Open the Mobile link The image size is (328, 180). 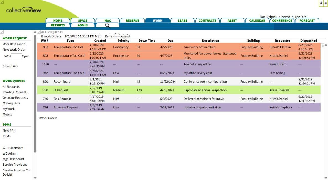pos(7,114)
